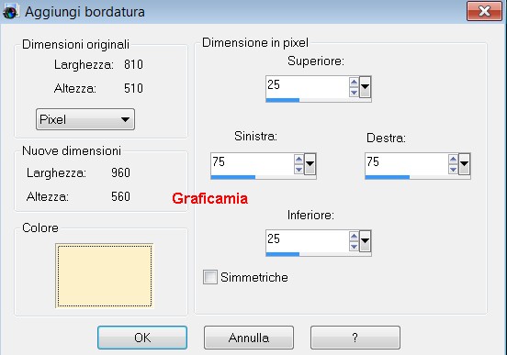Increase Superiore value with up arrow
Screen dimensions: 507x355
tap(354, 82)
